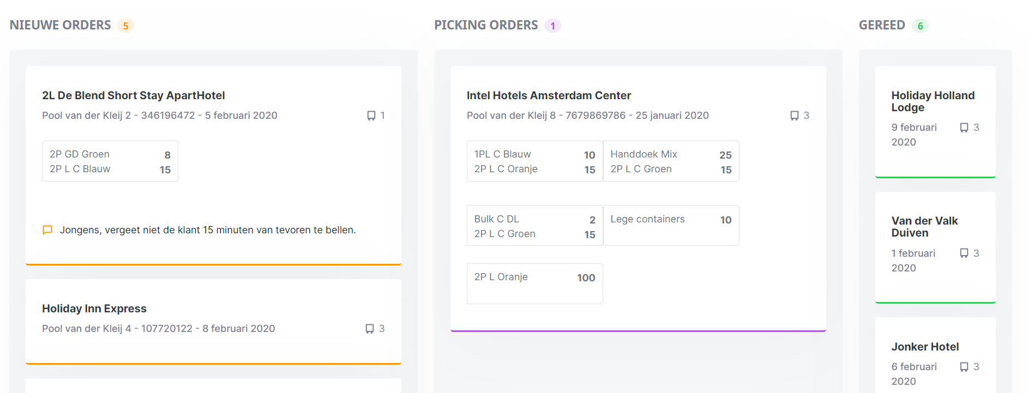1028x393 pixels.
Task: Click the purple Picking Orders count badge
Action: pos(552,26)
